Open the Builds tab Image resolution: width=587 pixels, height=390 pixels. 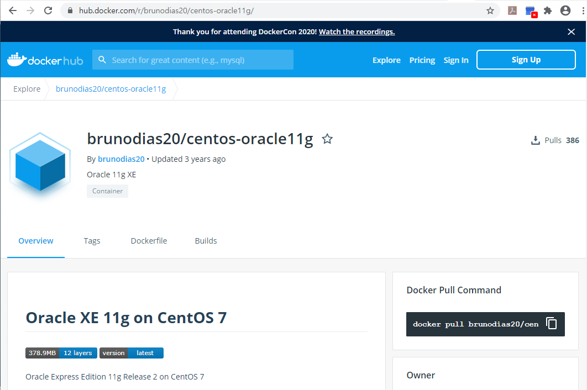tap(206, 241)
